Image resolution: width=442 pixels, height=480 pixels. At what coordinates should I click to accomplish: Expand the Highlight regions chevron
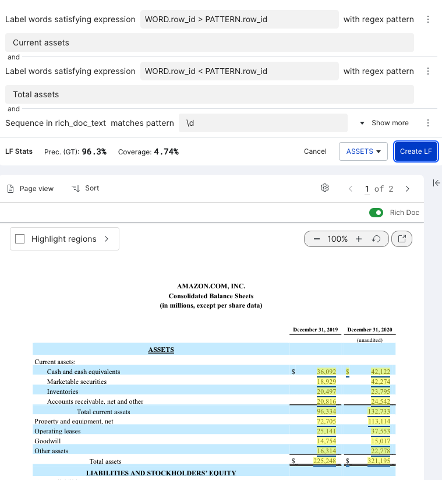coord(106,239)
